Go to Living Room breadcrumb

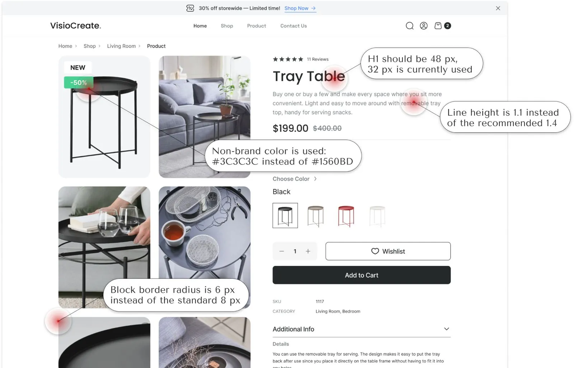pos(121,46)
